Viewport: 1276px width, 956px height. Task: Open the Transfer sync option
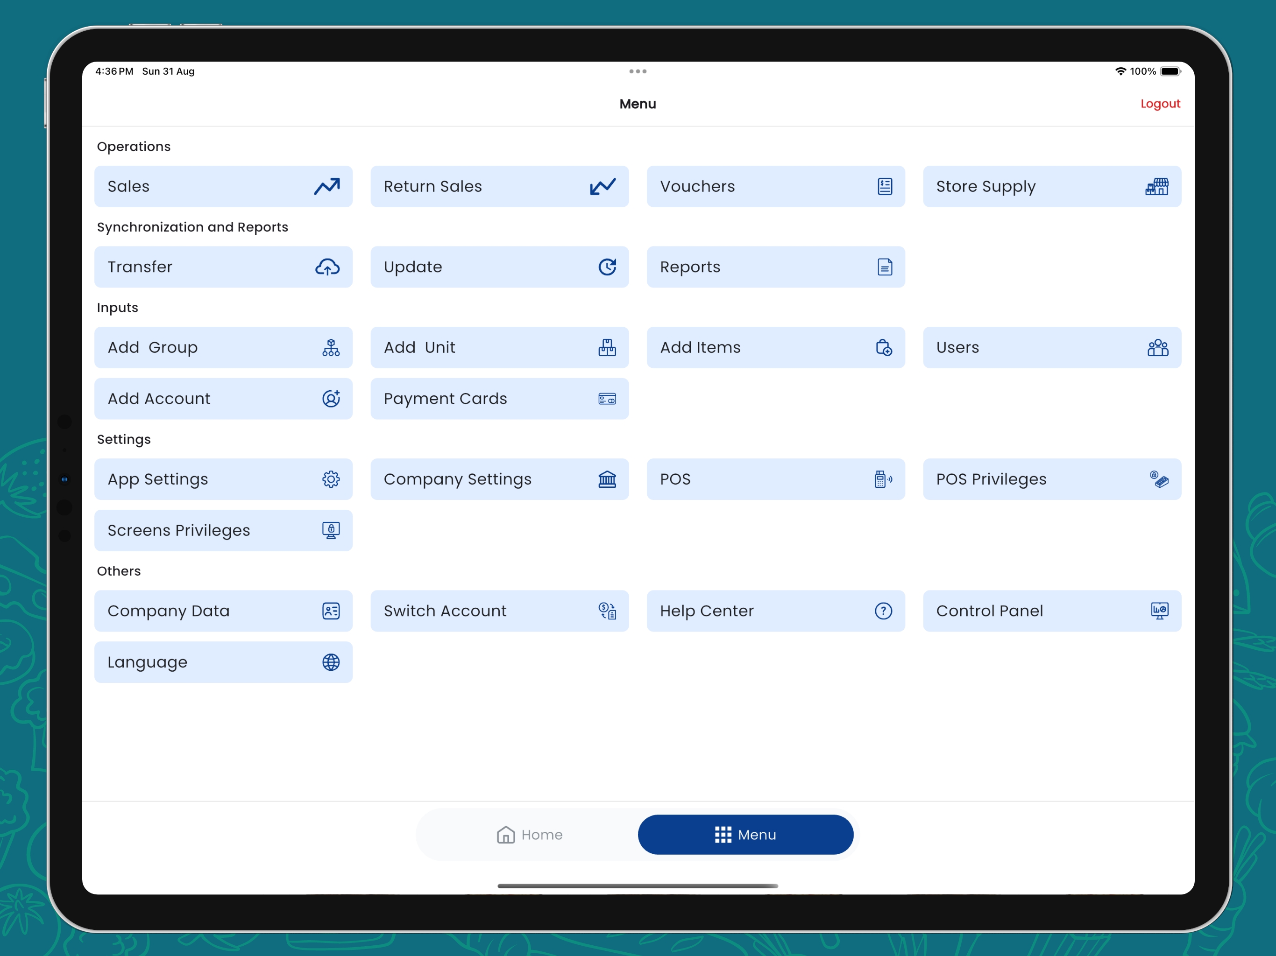coord(223,267)
